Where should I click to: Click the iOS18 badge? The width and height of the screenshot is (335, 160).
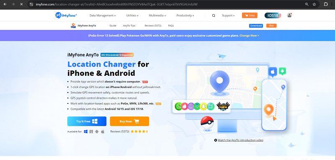coord(273,15)
